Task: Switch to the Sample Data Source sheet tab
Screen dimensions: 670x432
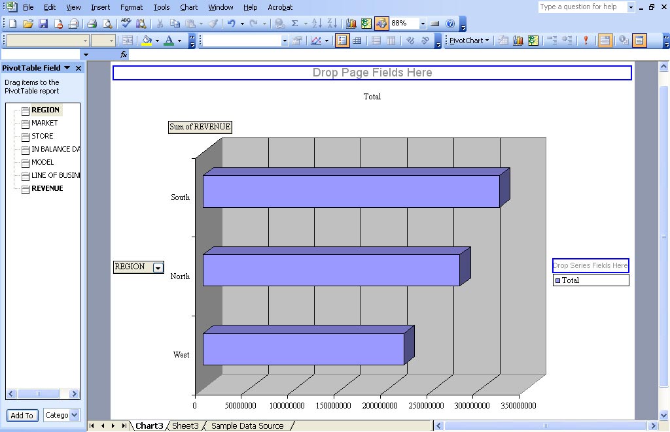Action: pos(247,425)
